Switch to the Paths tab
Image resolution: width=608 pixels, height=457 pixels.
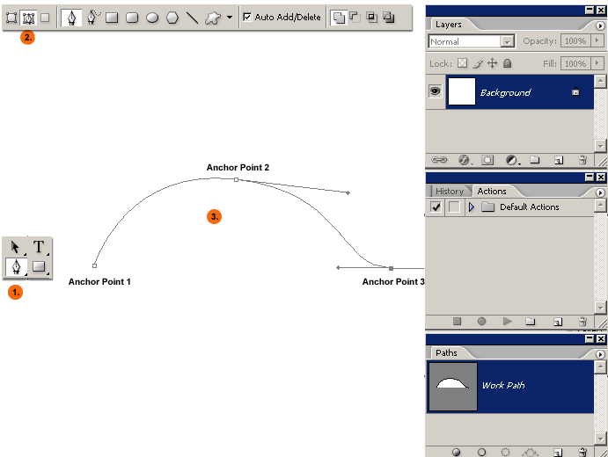click(x=446, y=352)
